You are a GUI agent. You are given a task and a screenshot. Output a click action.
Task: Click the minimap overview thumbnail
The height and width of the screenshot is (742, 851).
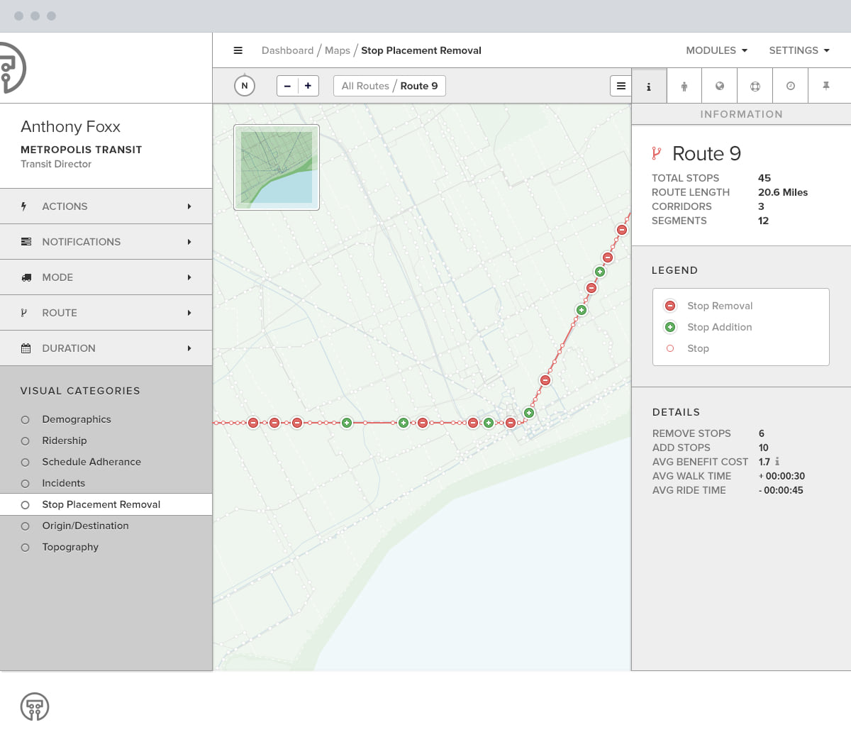pyautogui.click(x=277, y=167)
